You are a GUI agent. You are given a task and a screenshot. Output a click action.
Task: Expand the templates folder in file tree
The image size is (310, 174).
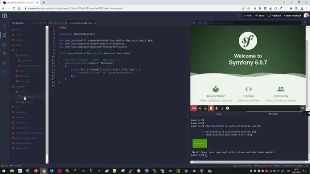tap(20, 87)
